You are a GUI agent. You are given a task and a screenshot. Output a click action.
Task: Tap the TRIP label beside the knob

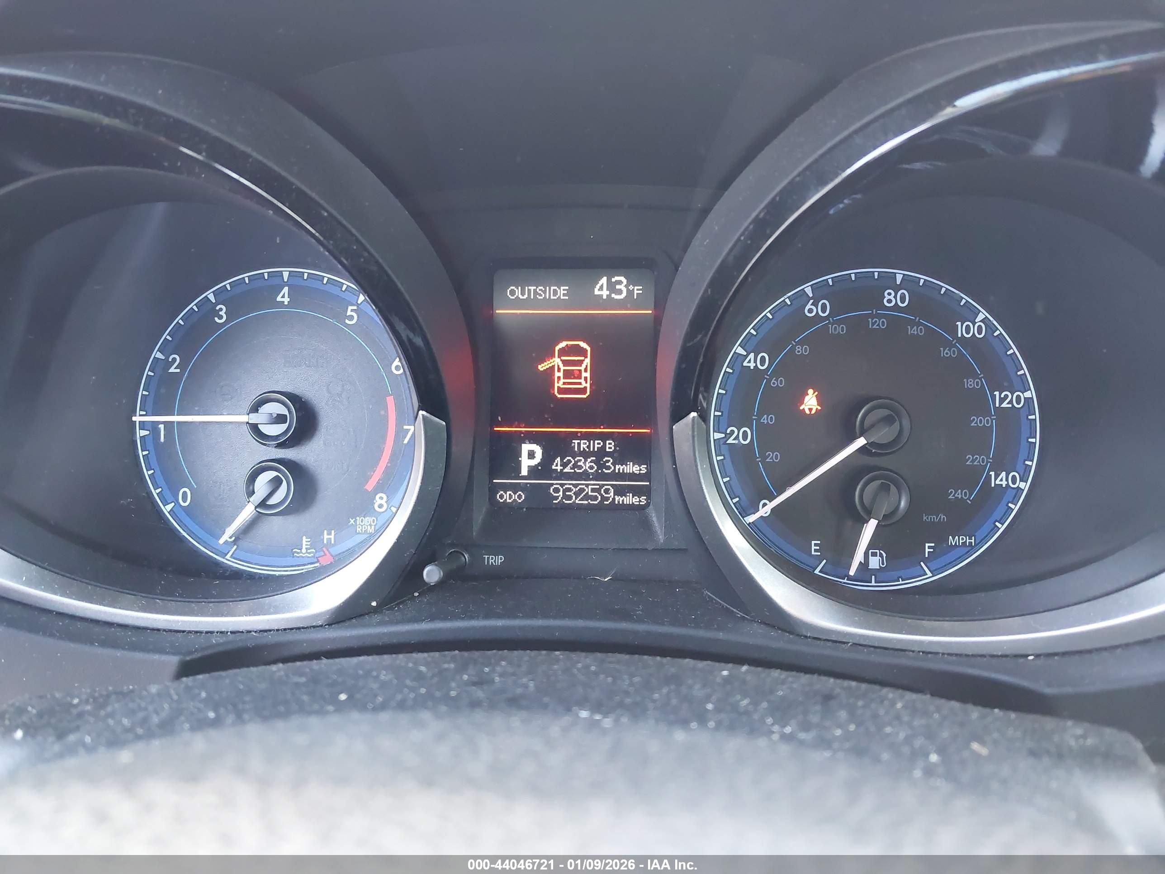pyautogui.click(x=493, y=560)
